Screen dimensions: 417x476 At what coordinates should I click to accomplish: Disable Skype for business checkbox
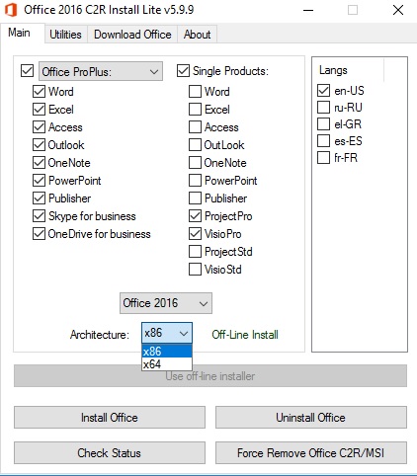click(x=39, y=216)
